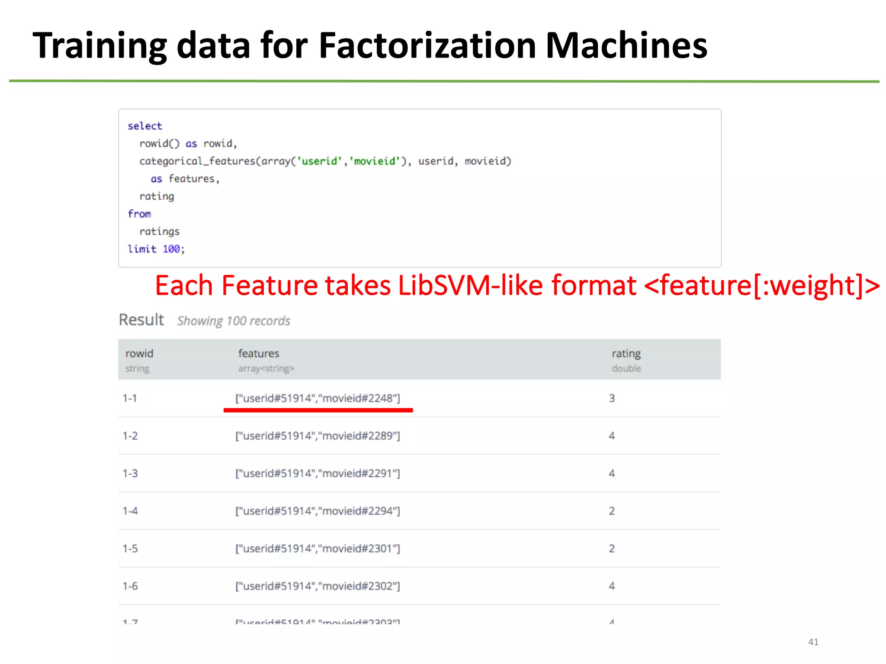Viewport: 886px width, 664px height.
Task: Click rowid cell '1-4'
Action: (x=130, y=511)
